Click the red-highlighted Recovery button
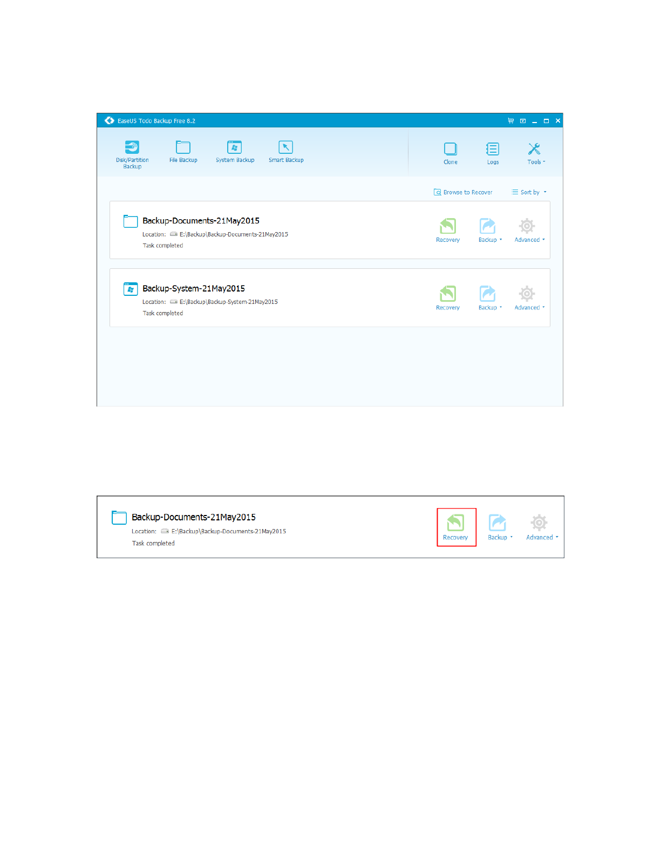 point(456,527)
